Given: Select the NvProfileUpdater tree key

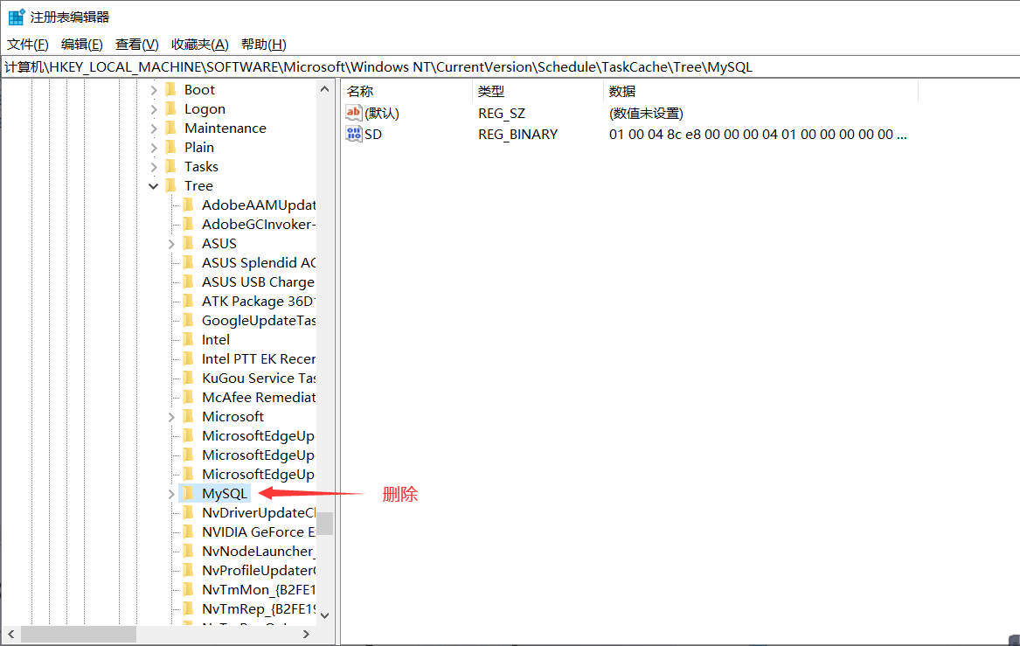Looking at the screenshot, I should click(259, 571).
